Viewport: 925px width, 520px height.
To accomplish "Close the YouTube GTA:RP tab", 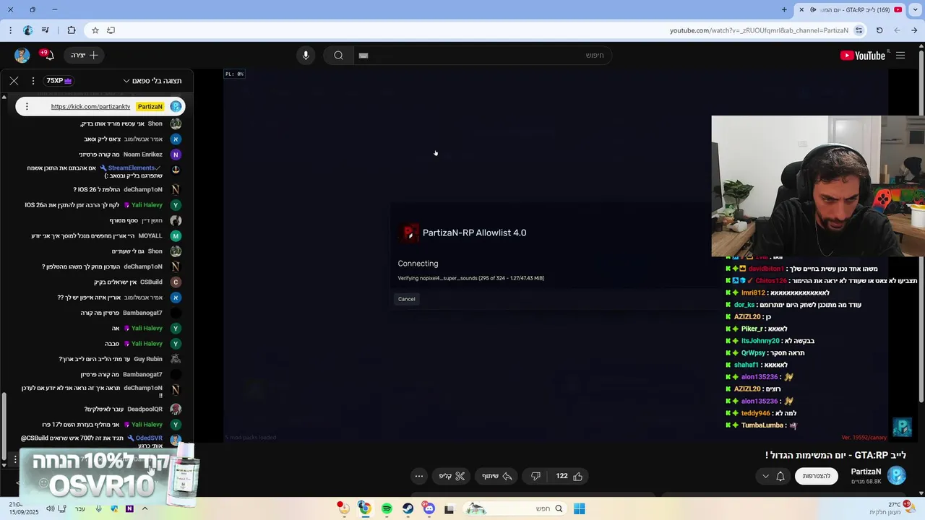I will pyautogui.click(x=801, y=9).
